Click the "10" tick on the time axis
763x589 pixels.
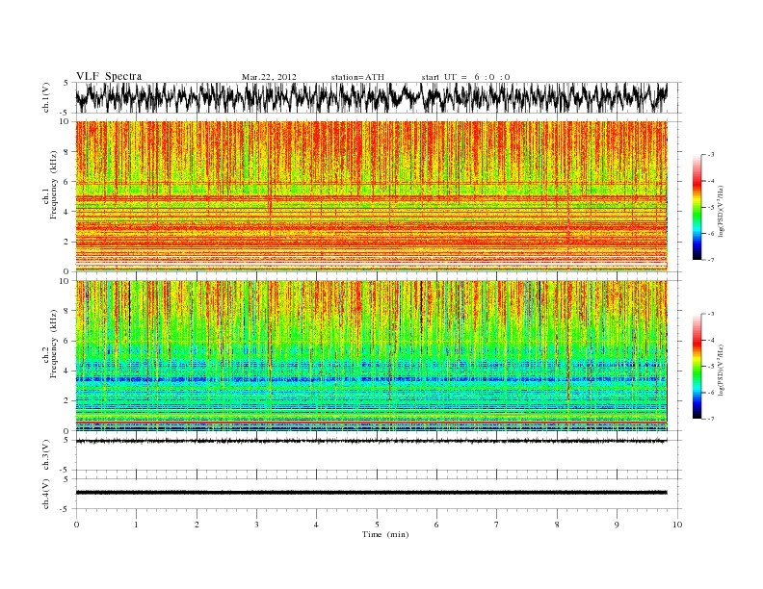click(x=677, y=525)
